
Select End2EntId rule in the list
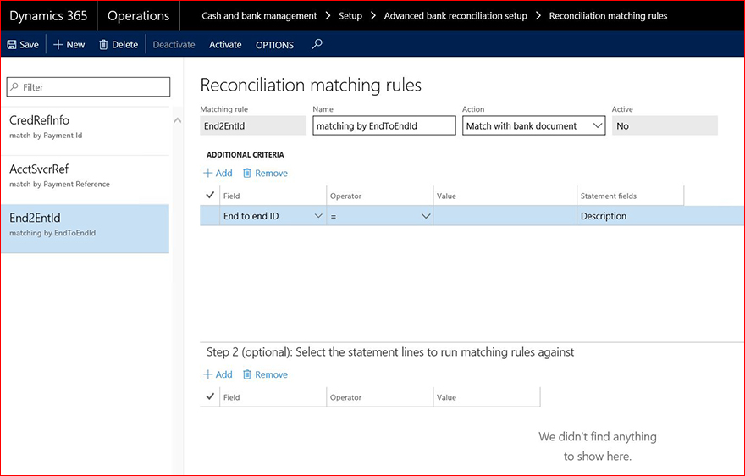click(x=85, y=229)
